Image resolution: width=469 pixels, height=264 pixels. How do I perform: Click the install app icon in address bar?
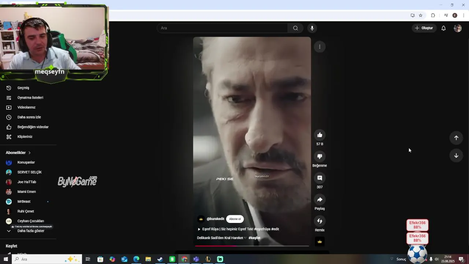pyautogui.click(x=413, y=15)
